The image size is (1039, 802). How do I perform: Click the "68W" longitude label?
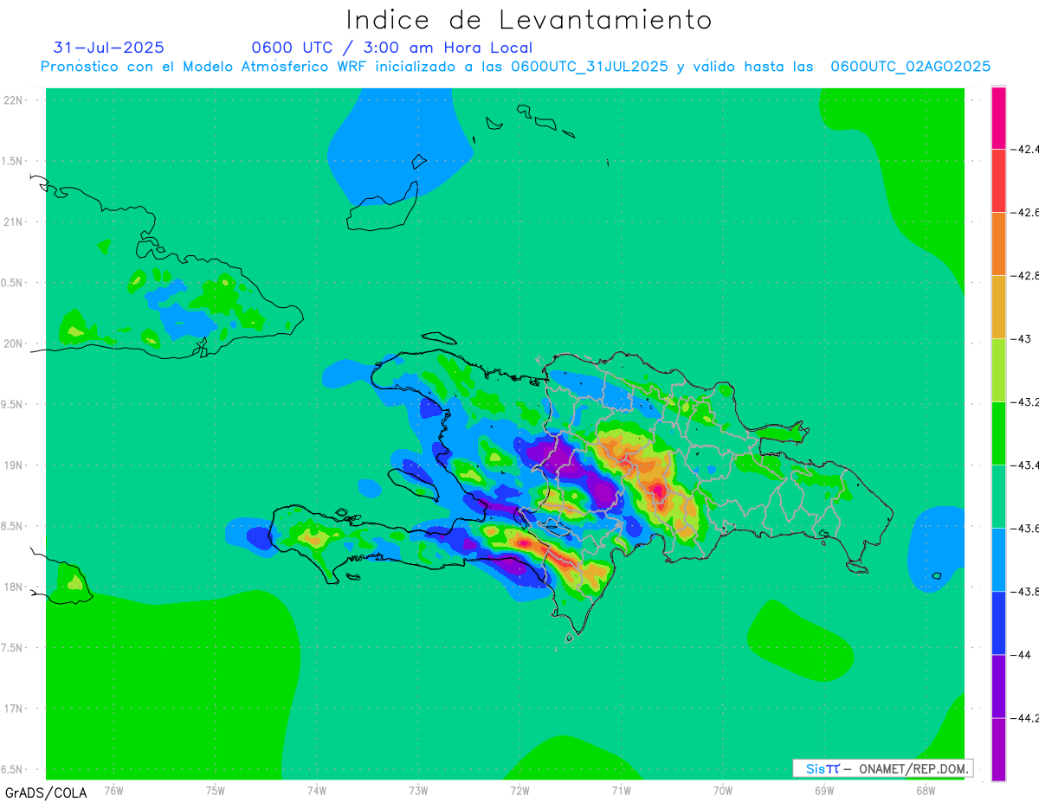[x=926, y=790]
